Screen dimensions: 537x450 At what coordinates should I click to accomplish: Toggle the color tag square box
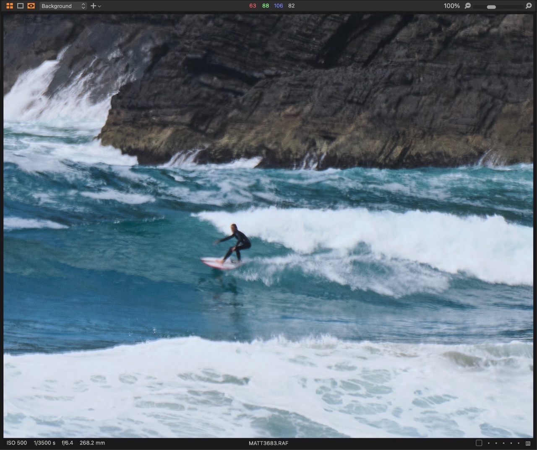point(479,443)
